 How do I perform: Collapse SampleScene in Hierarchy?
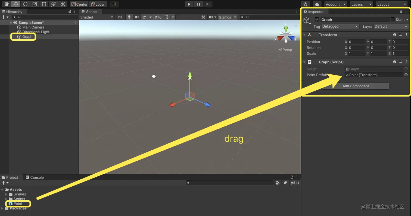pos(11,23)
